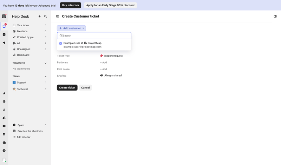The height and width of the screenshot is (165, 281).
Task: Toggle the Add customer dropdown
Action: click(x=71, y=28)
